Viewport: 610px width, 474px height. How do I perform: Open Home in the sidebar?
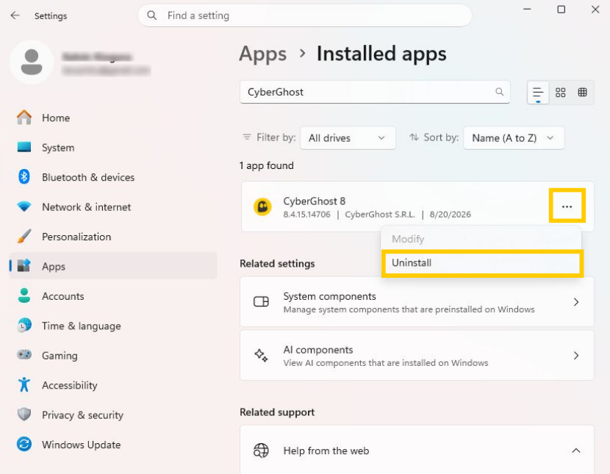[113, 118]
